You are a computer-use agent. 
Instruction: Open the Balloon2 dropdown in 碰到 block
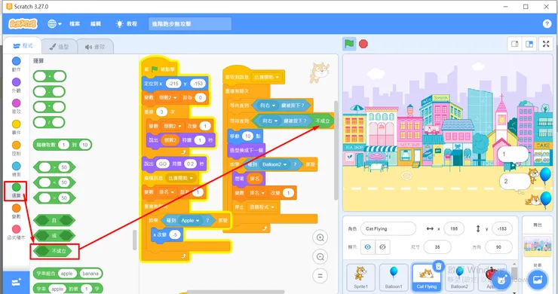point(274,164)
